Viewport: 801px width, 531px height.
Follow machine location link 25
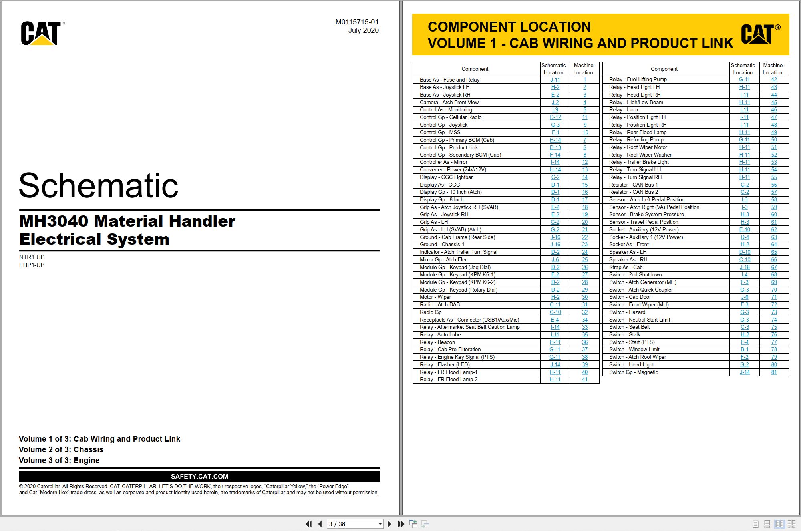tap(585, 259)
